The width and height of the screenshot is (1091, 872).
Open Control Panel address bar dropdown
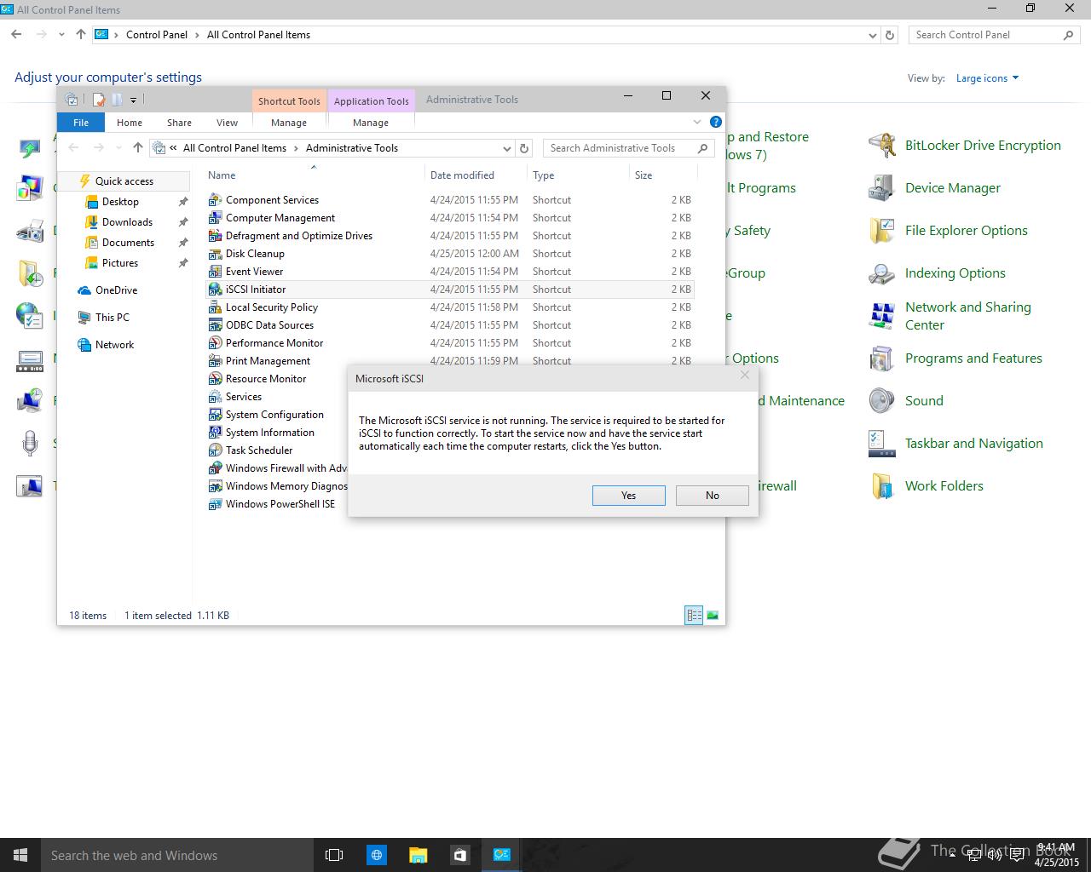point(872,35)
